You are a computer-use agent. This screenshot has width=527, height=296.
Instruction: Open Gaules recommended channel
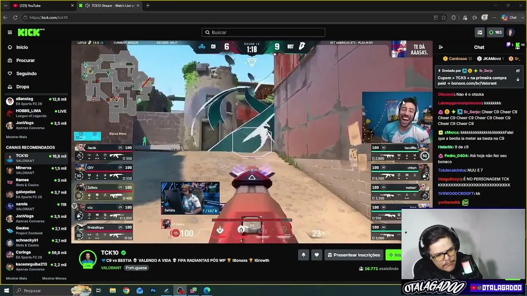tap(36, 230)
